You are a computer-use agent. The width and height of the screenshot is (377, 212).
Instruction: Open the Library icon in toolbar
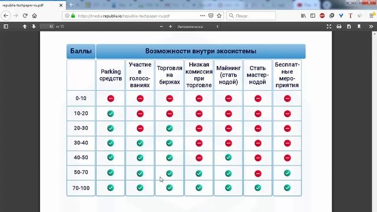(x=303, y=16)
